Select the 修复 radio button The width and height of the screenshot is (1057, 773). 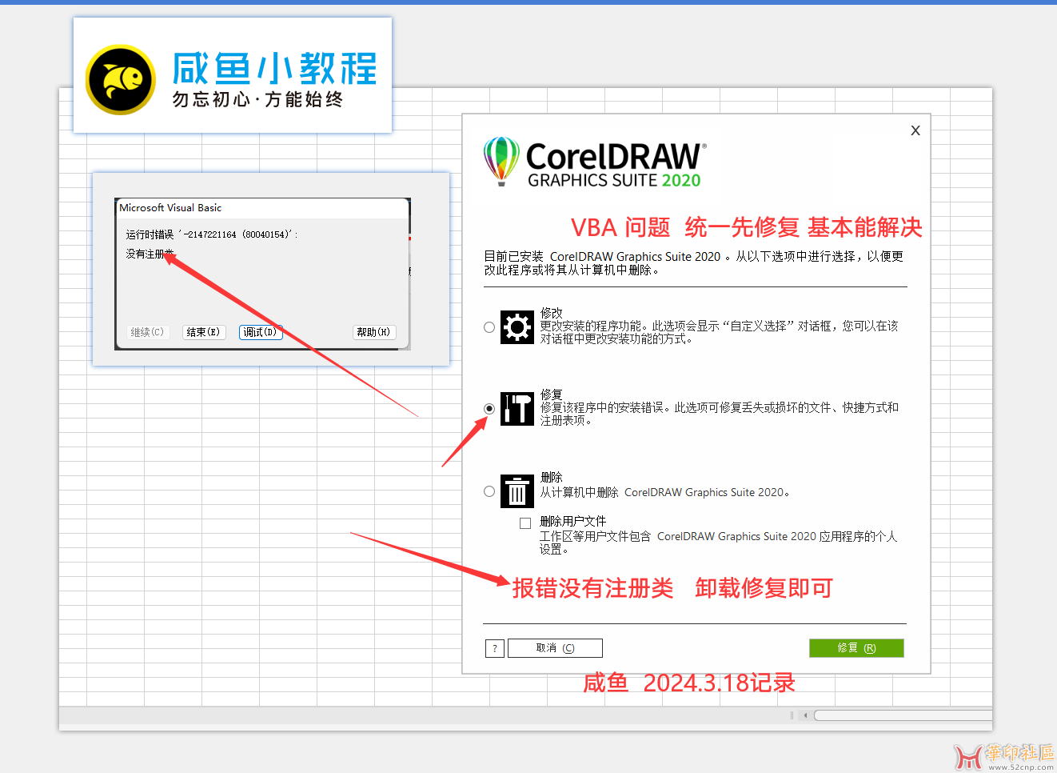click(489, 408)
